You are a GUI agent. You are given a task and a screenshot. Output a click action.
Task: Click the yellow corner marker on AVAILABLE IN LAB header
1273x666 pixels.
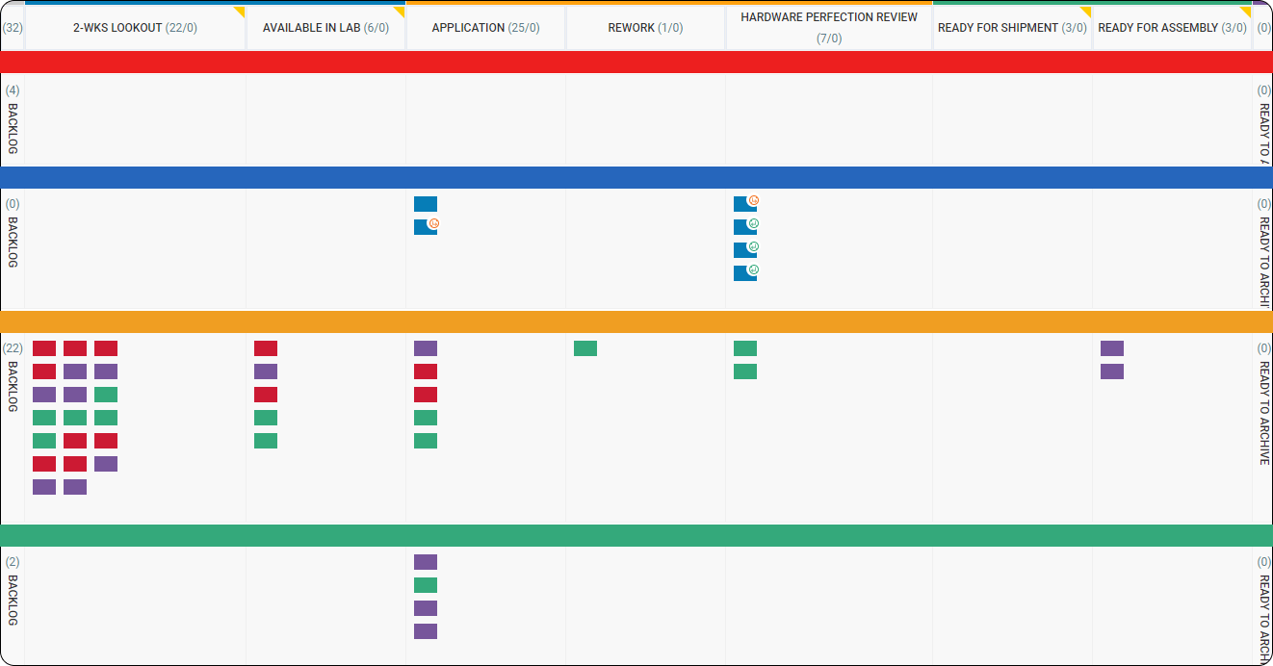tap(399, 8)
